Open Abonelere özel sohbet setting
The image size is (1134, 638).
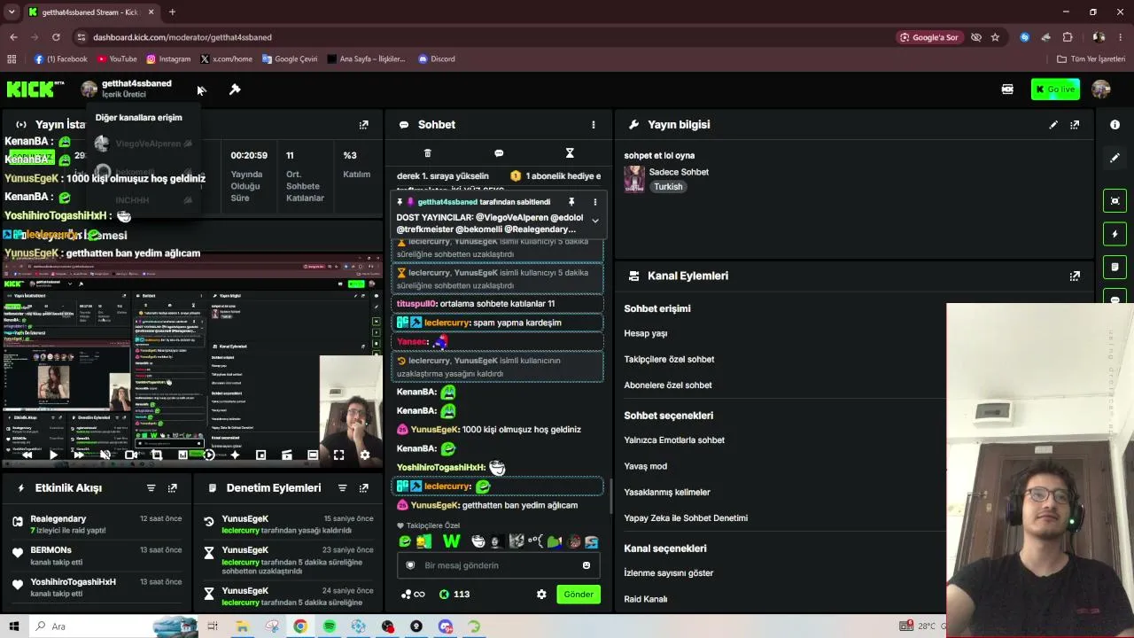tap(668, 385)
